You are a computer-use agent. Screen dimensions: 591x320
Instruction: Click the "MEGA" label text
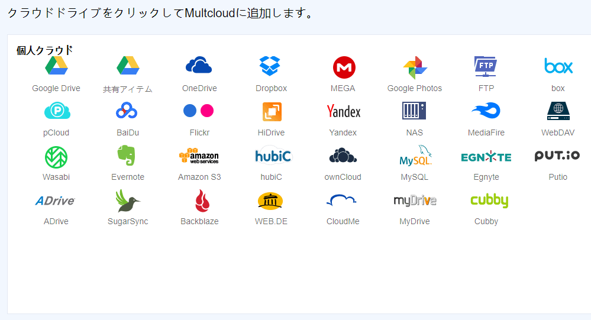pos(343,88)
